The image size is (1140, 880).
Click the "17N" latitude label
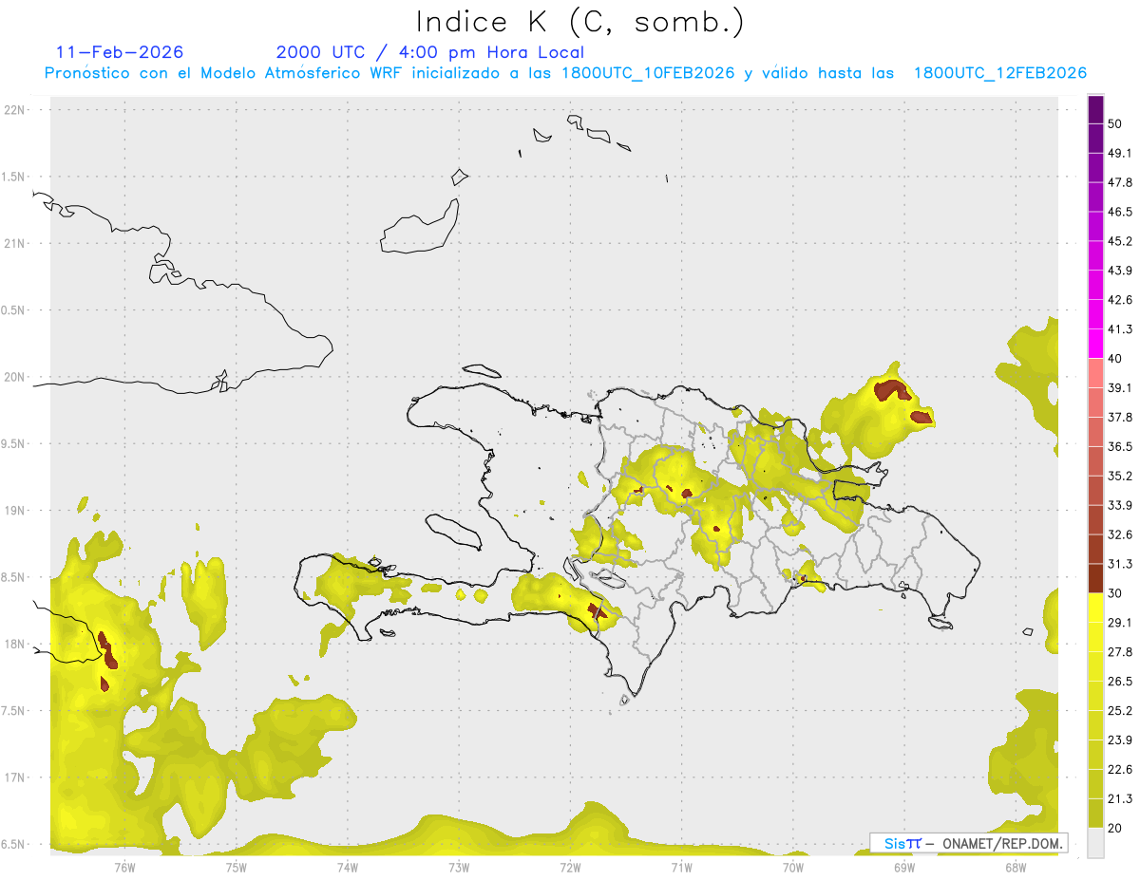click(x=15, y=777)
